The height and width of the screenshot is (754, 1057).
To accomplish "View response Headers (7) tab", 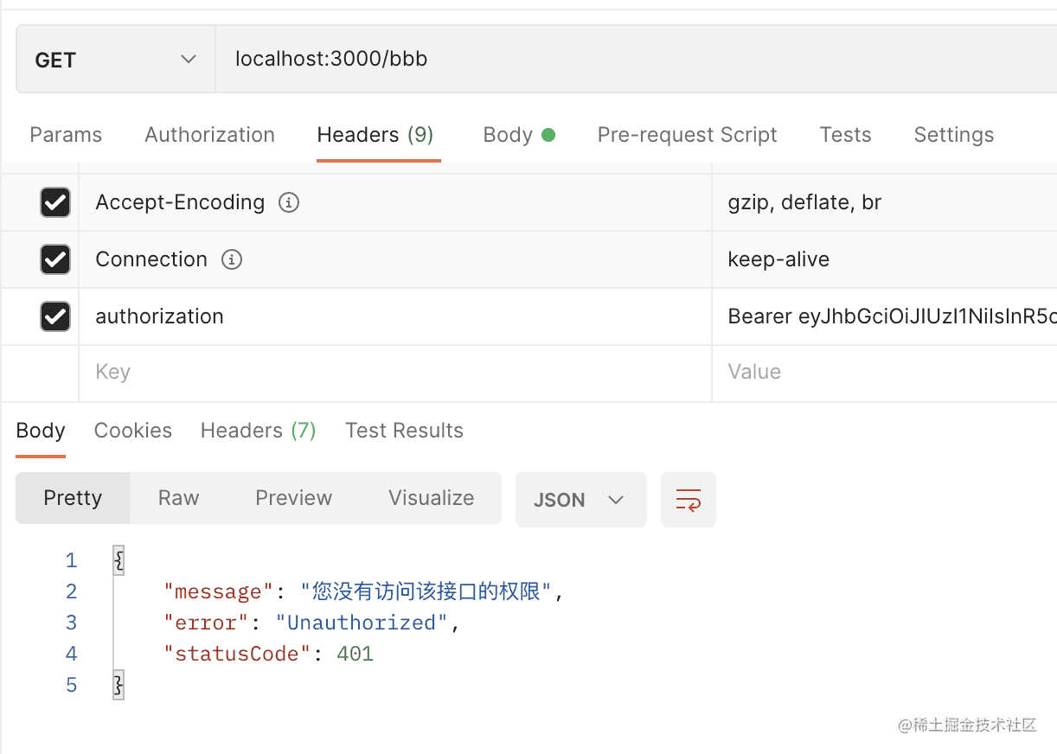I will click(x=258, y=431).
